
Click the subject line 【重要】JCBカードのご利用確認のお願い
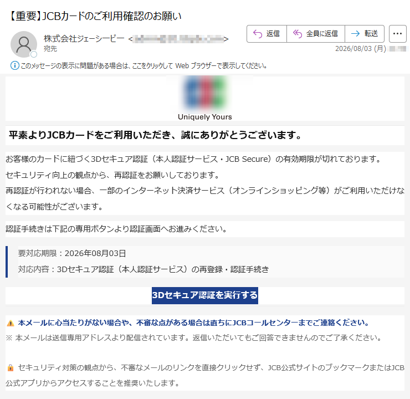coord(95,16)
